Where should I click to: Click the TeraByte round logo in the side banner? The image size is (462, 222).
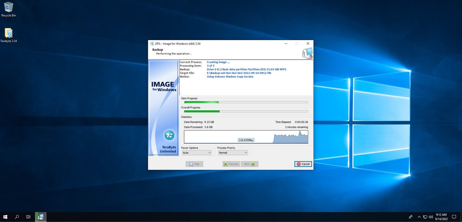pos(169,136)
